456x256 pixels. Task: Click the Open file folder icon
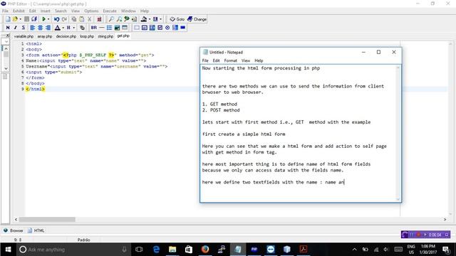coord(15,19)
